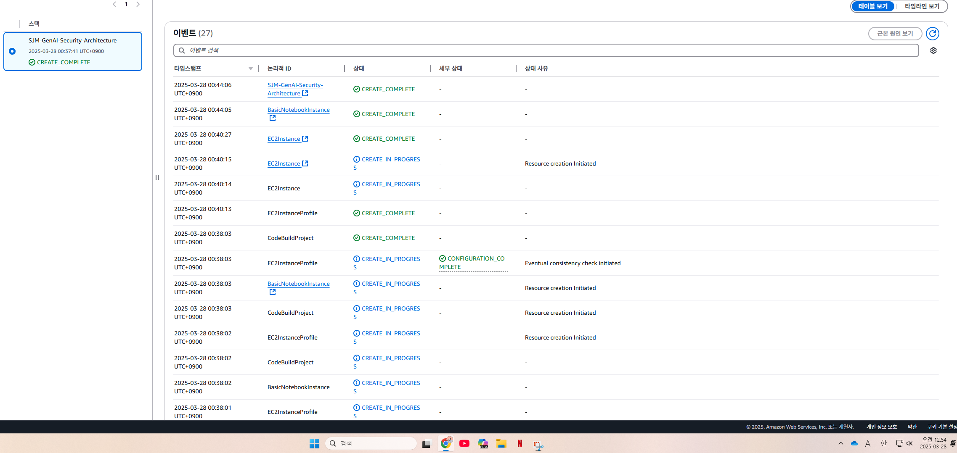The width and height of the screenshot is (957, 453).
Task: Click CodeBuildProject at 00:38:02
Action: [290, 362]
